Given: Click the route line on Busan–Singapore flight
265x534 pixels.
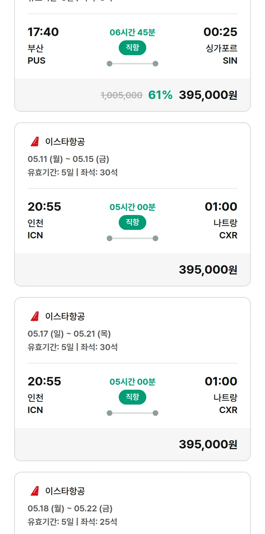Looking at the screenshot, I should 132,64.
